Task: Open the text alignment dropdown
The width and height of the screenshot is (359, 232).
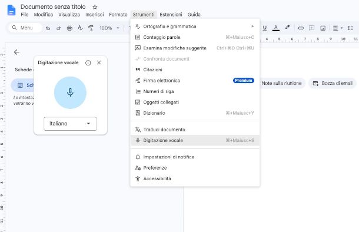Action: point(338,28)
